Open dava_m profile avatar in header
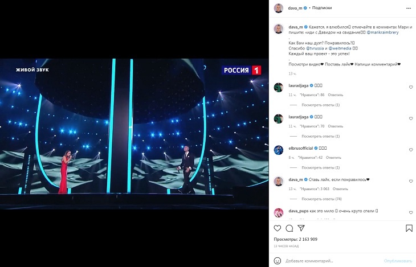This screenshot has height=267, width=416. click(279, 8)
